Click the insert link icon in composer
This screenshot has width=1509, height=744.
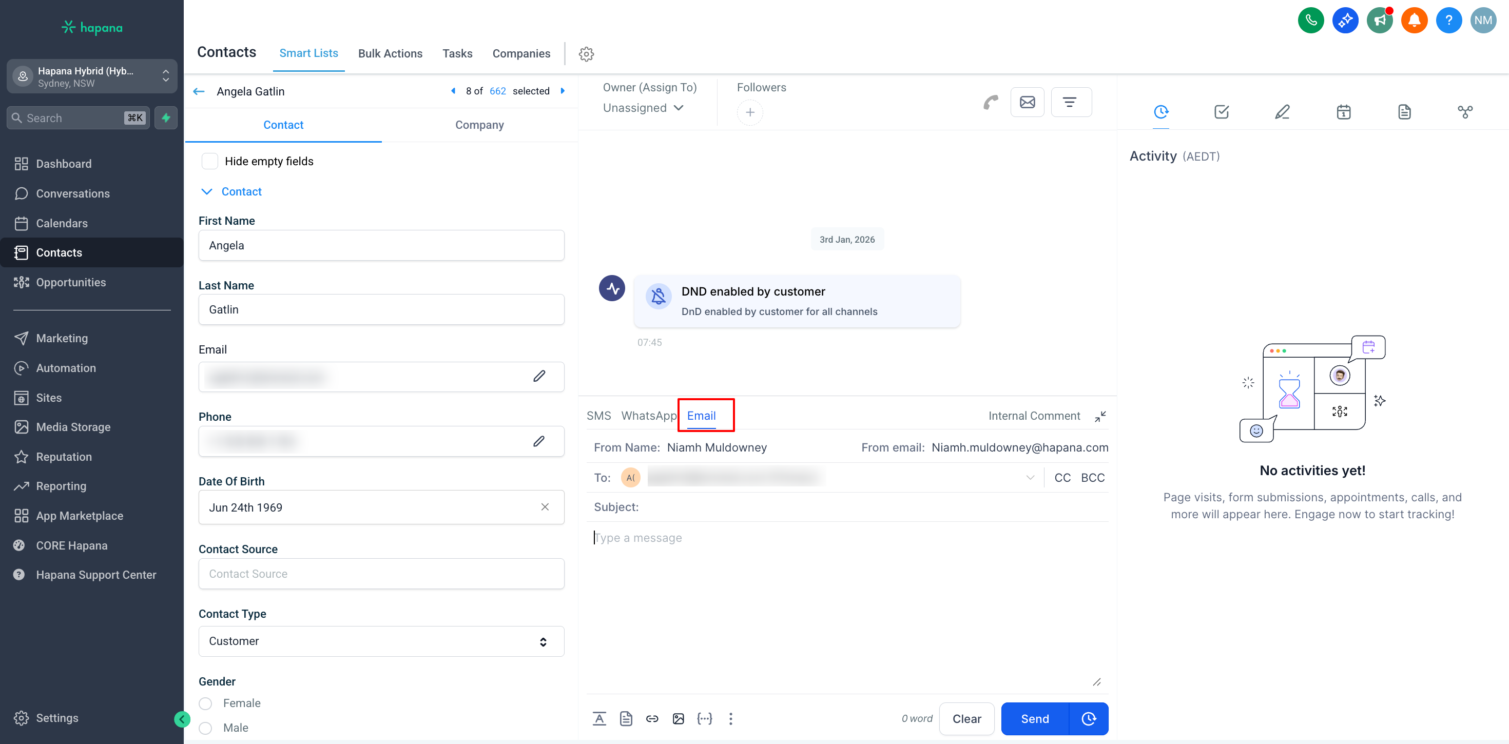pyautogui.click(x=652, y=719)
